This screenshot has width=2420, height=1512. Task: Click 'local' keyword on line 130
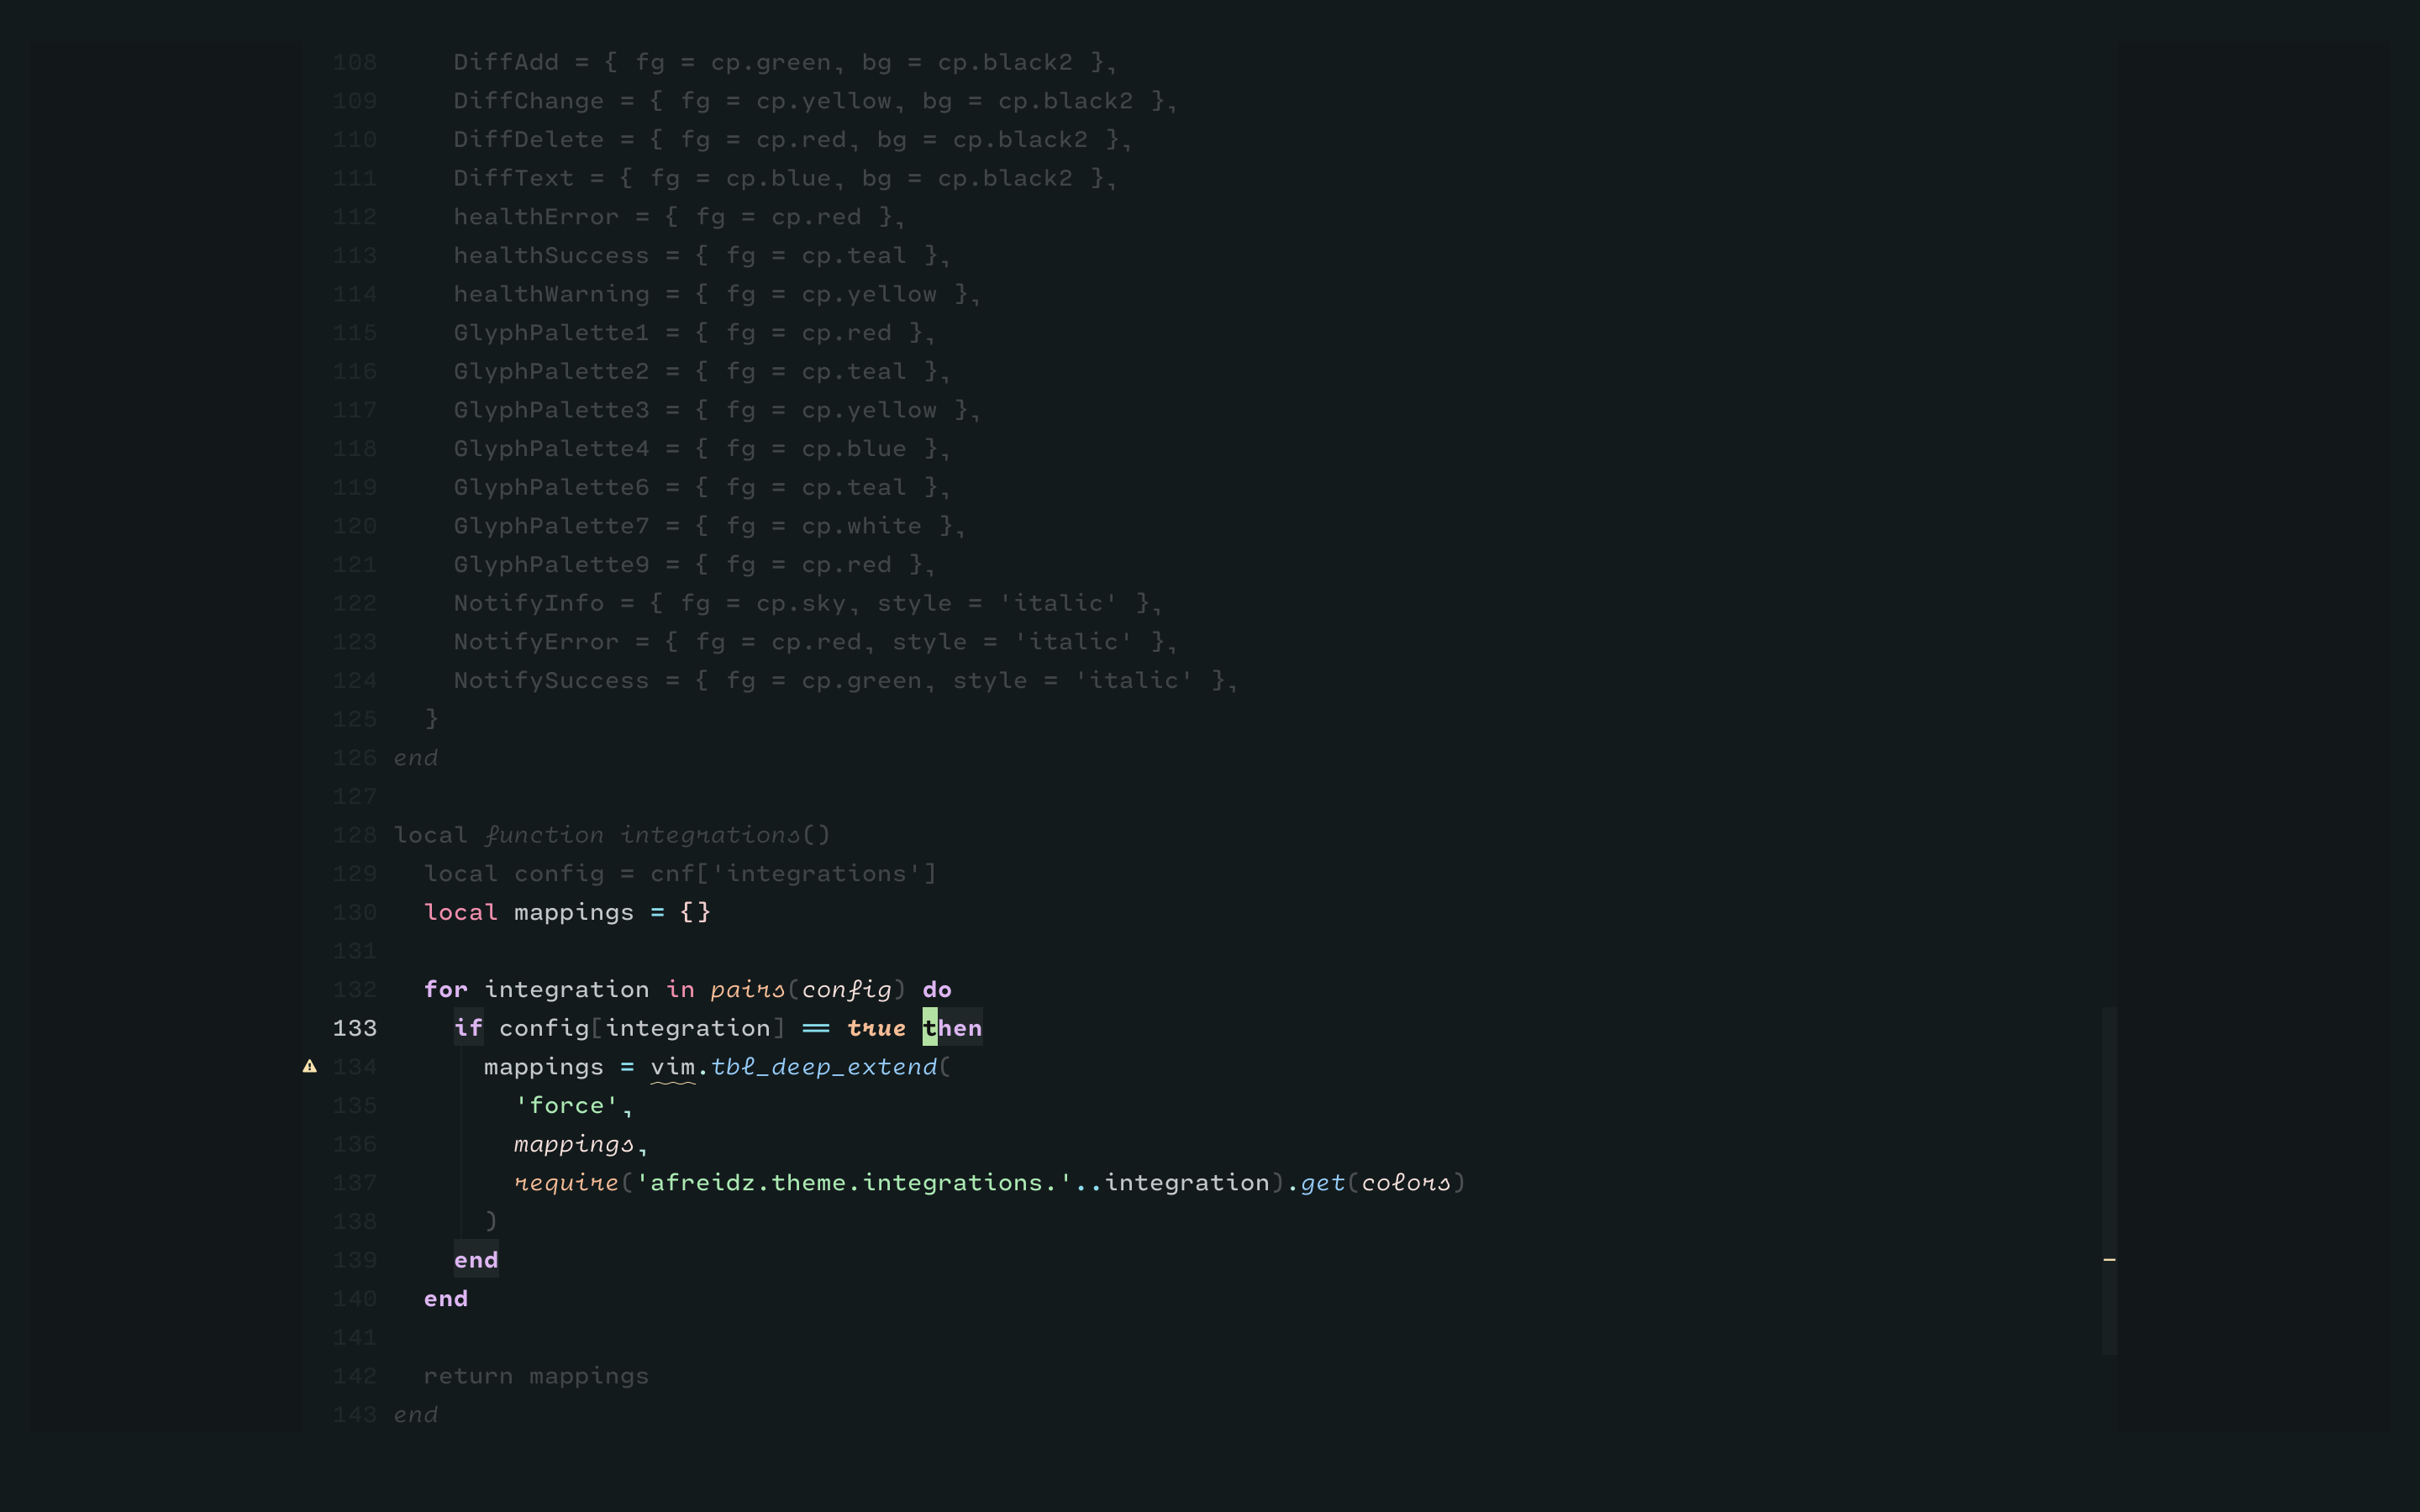tap(461, 912)
